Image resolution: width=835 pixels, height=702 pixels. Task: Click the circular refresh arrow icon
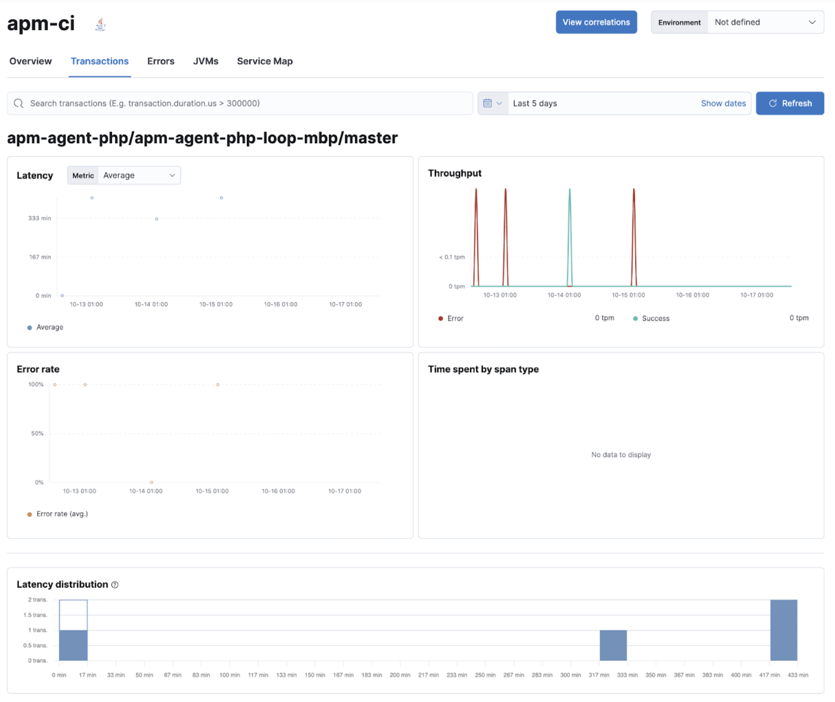point(772,103)
